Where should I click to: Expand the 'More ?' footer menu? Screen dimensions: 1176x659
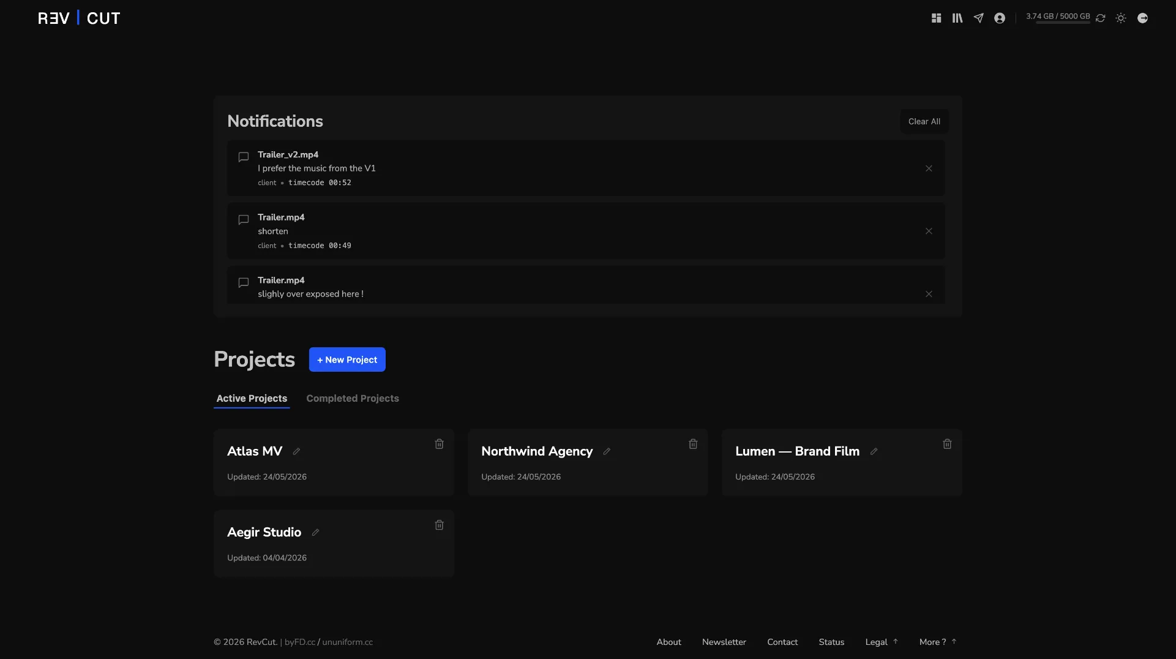pos(938,642)
